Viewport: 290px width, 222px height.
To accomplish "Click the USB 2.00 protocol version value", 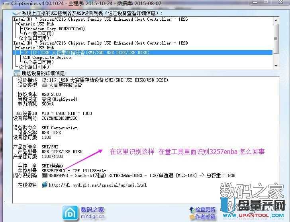I will [x=51, y=94].
